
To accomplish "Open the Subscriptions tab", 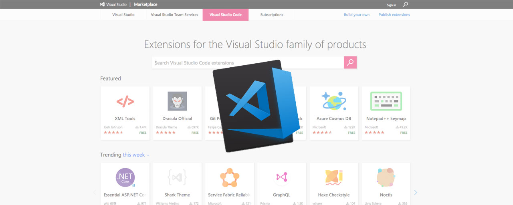I will [271, 15].
